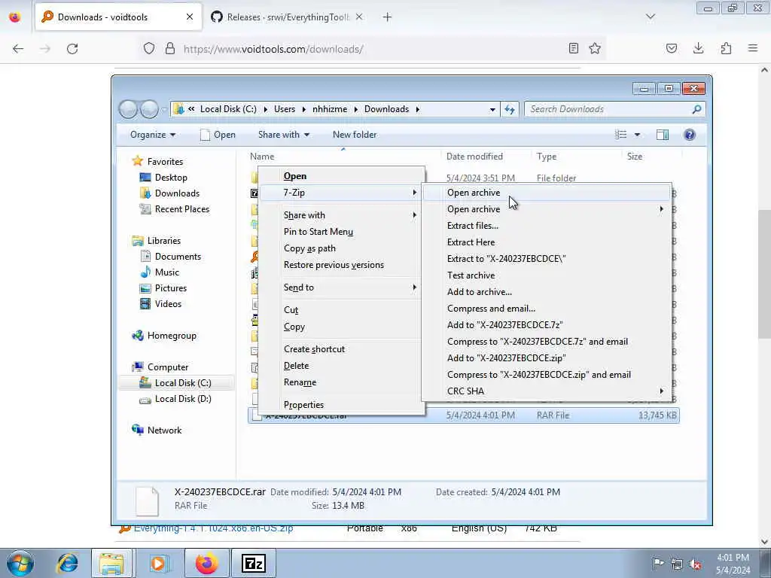Image resolution: width=771 pixels, height=578 pixels.
Task: Click the Open toolbar button
Action: (x=218, y=135)
